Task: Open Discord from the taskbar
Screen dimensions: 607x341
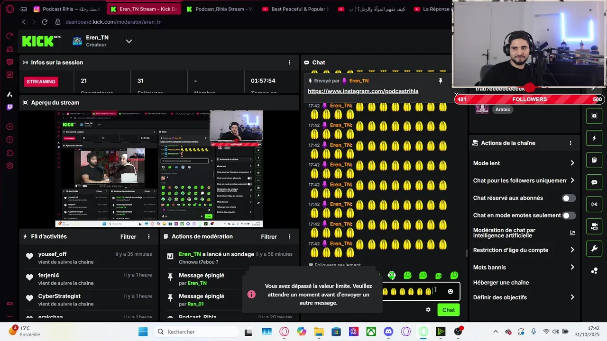Action: [x=388, y=332]
